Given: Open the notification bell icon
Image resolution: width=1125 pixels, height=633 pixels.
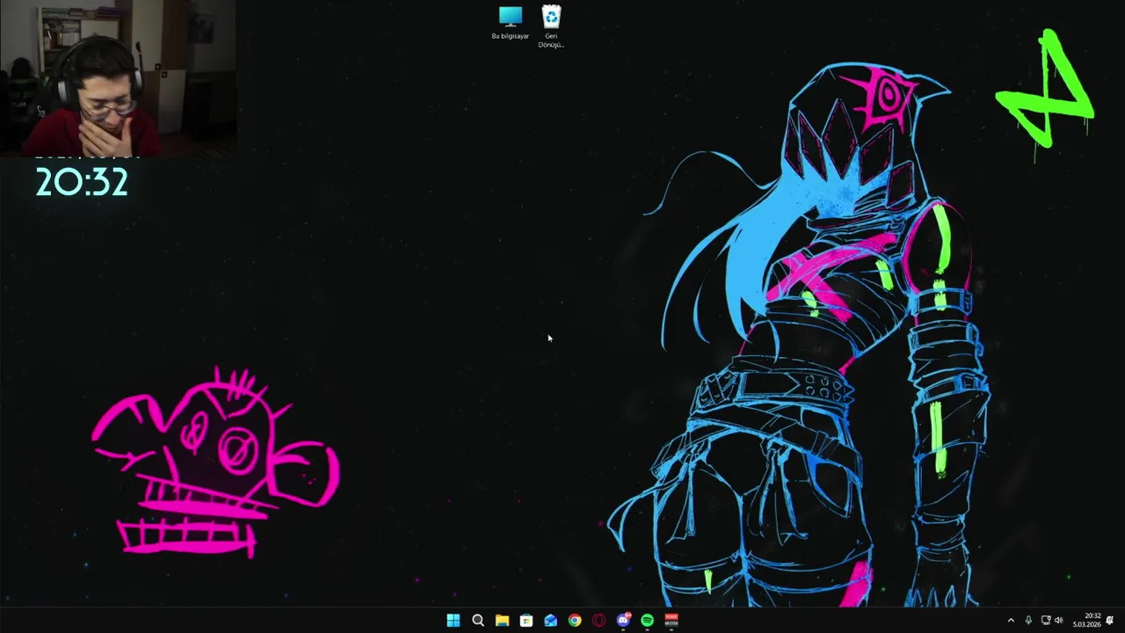Looking at the screenshot, I should coord(1111,621).
